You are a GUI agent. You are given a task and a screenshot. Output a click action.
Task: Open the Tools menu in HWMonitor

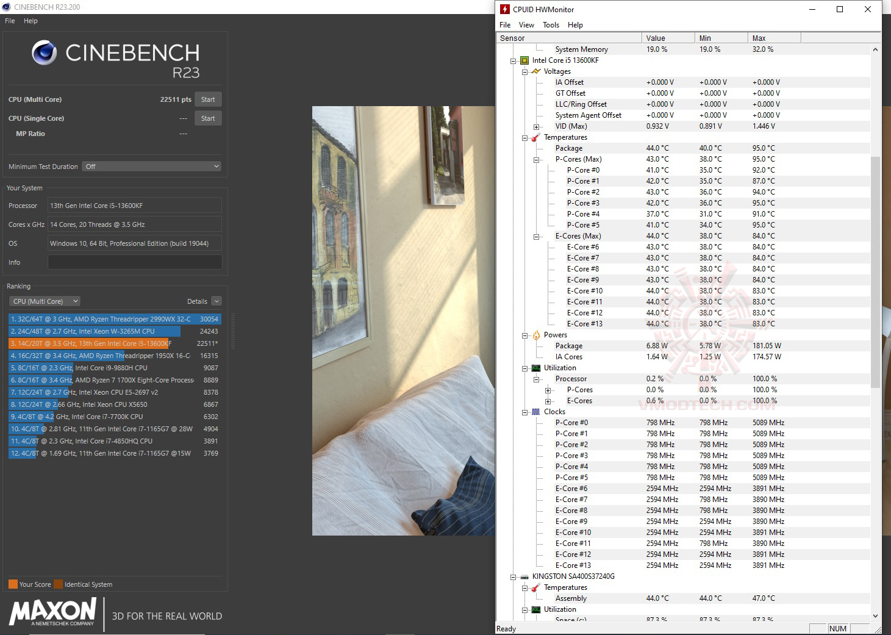[551, 25]
